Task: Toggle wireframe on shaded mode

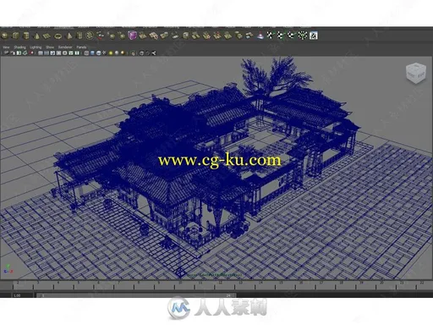Action: pos(98,53)
